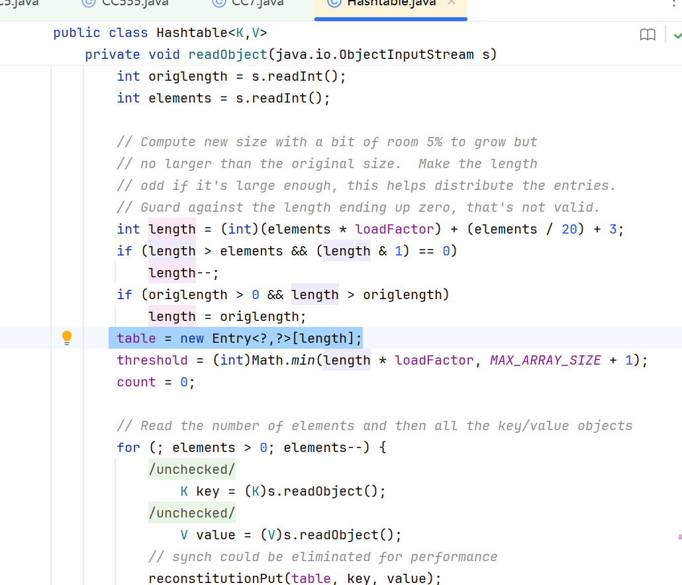Jump to sticky readObject method header line
This screenshot has height=585, width=682.
pos(290,54)
